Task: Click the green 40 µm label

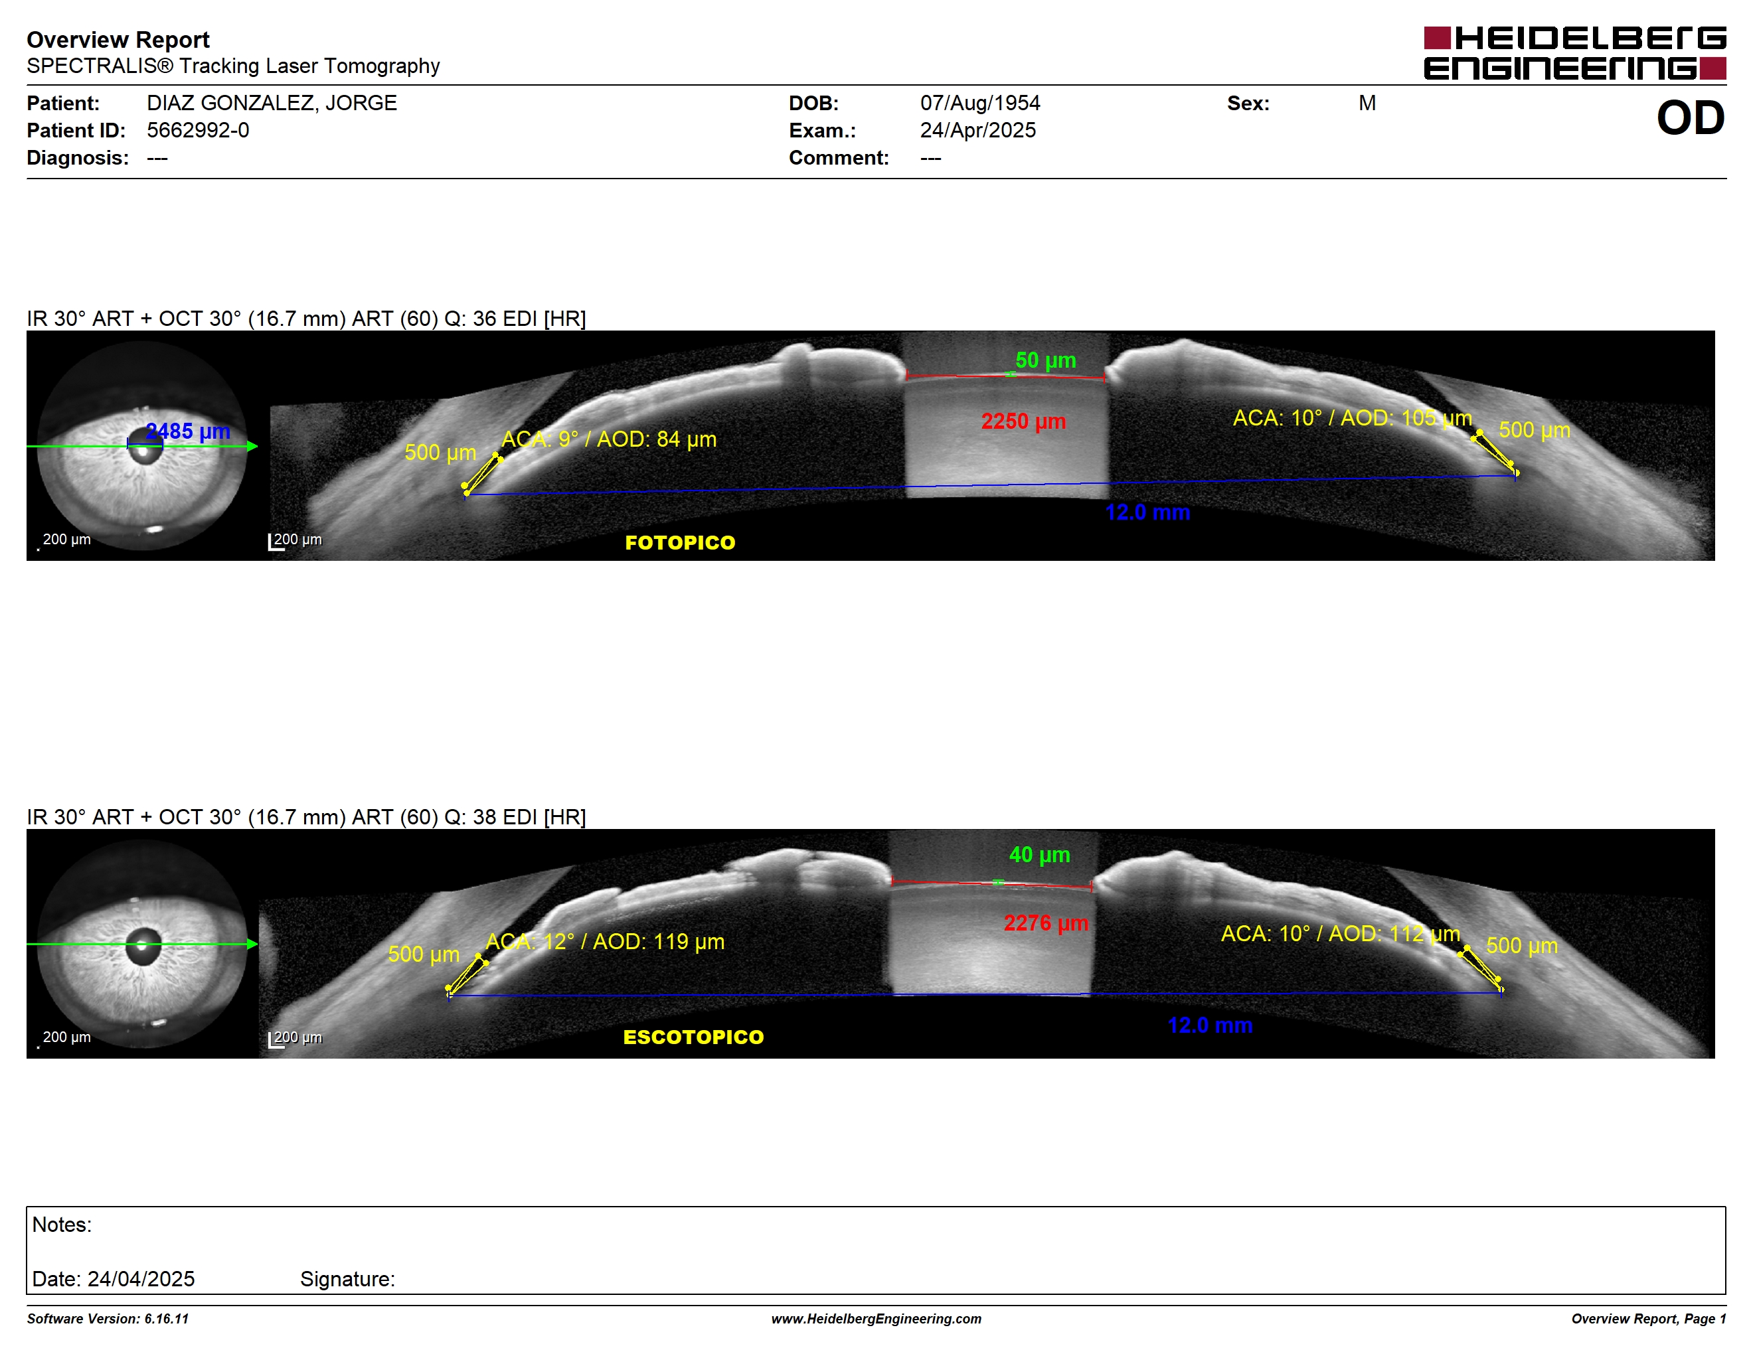Action: tap(1039, 854)
